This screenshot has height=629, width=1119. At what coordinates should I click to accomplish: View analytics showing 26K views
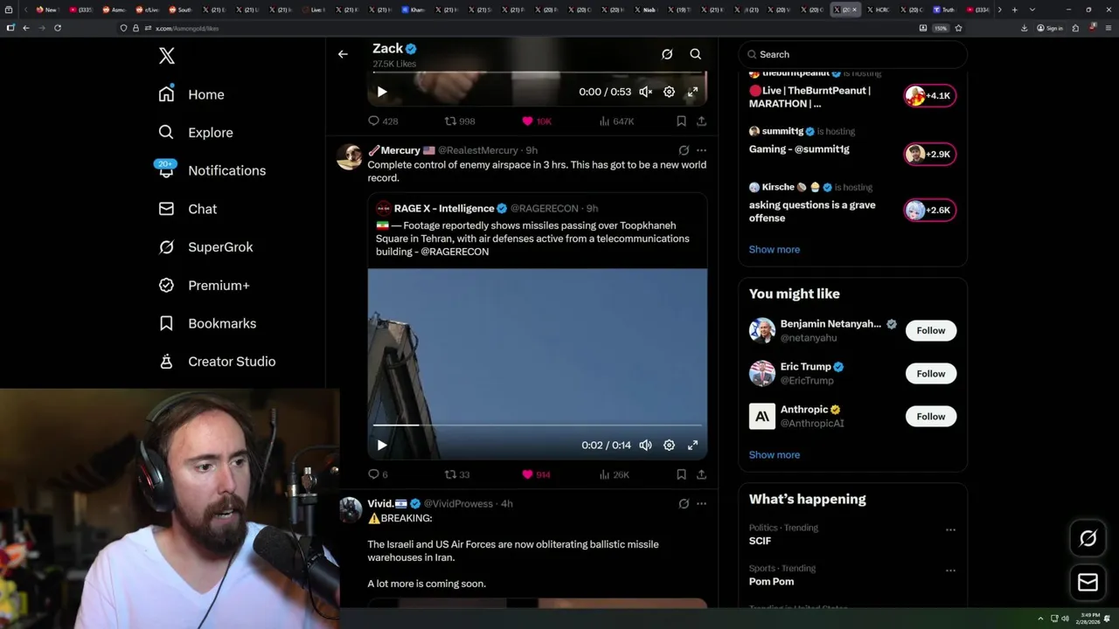[x=615, y=474]
